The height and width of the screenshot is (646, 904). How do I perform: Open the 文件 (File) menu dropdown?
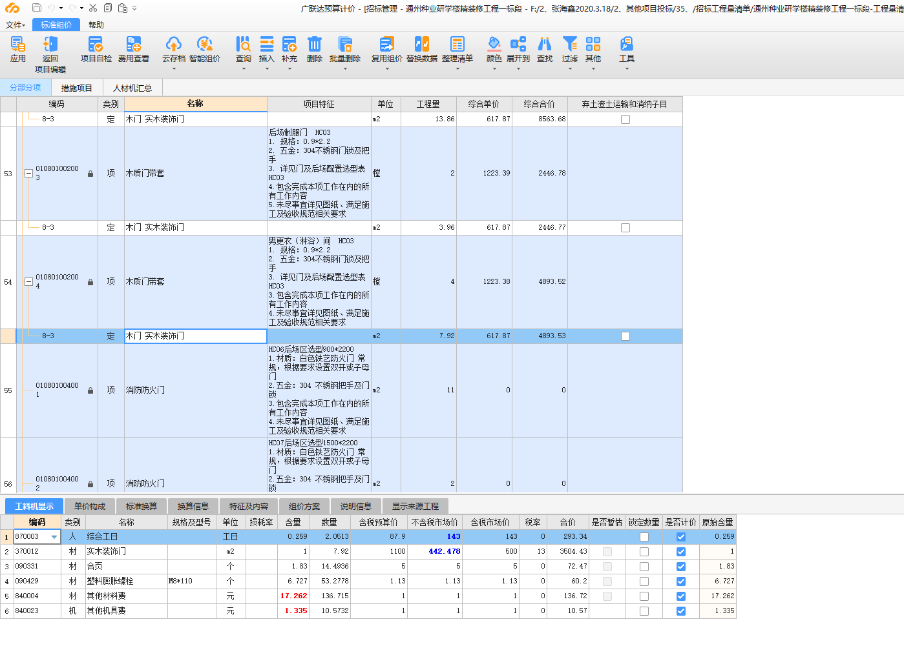pos(16,25)
